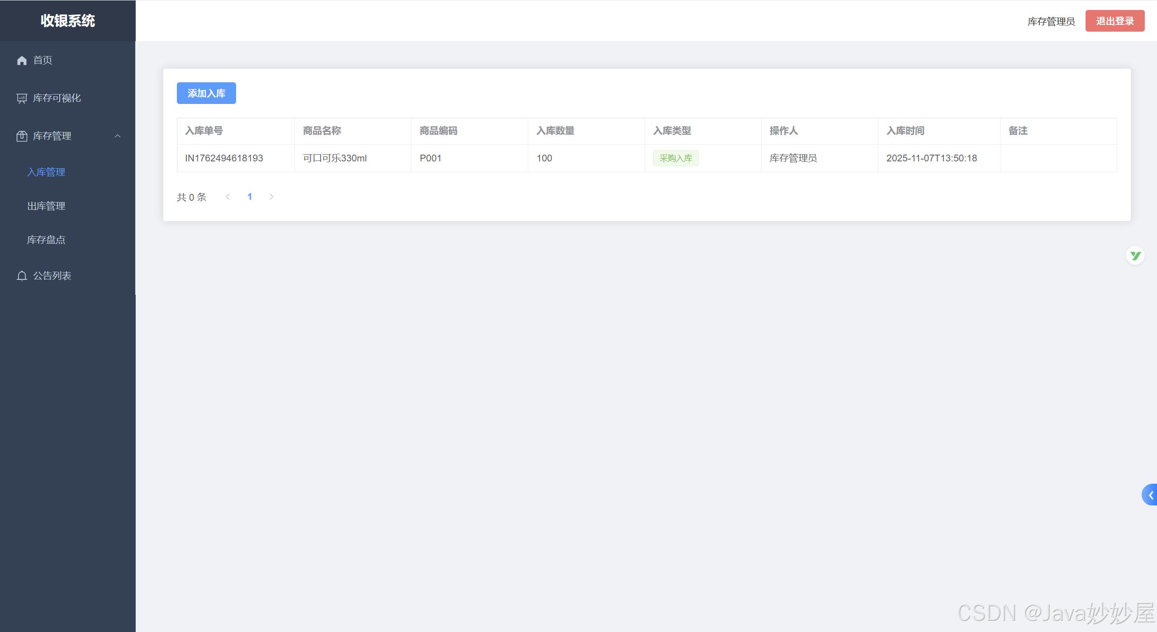Image resolution: width=1157 pixels, height=632 pixels.
Task: Click the home icon beside 首页
Action: pyautogui.click(x=22, y=60)
